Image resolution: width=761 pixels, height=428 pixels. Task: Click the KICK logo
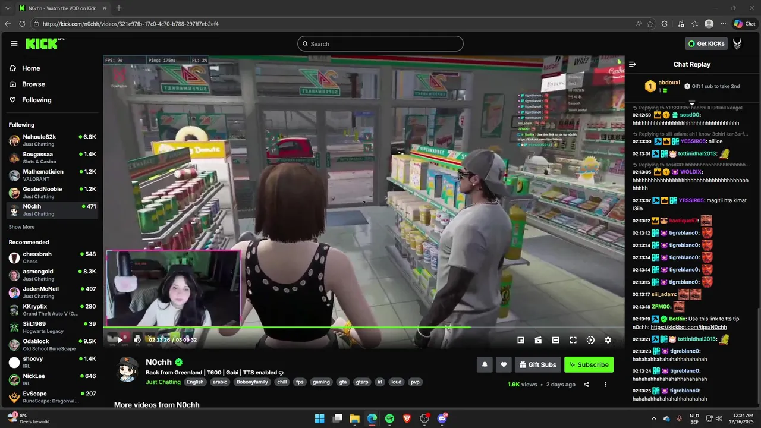[x=45, y=43]
